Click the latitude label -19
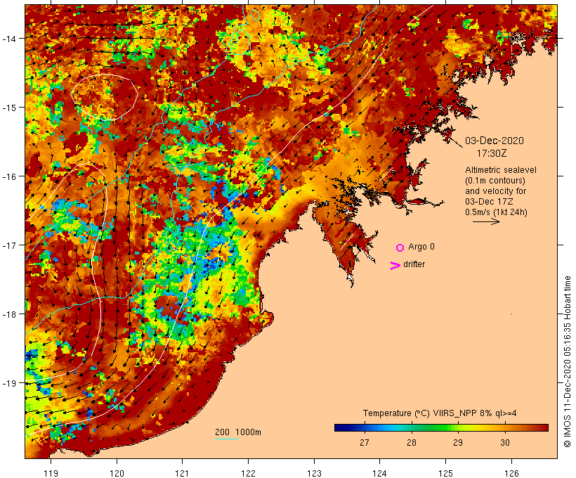The width and height of the screenshot is (576, 478). 8,383
